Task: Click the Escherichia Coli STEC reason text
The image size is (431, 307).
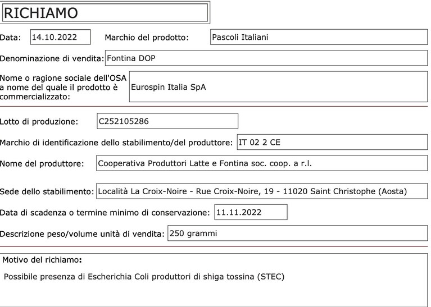Action: click(x=144, y=277)
